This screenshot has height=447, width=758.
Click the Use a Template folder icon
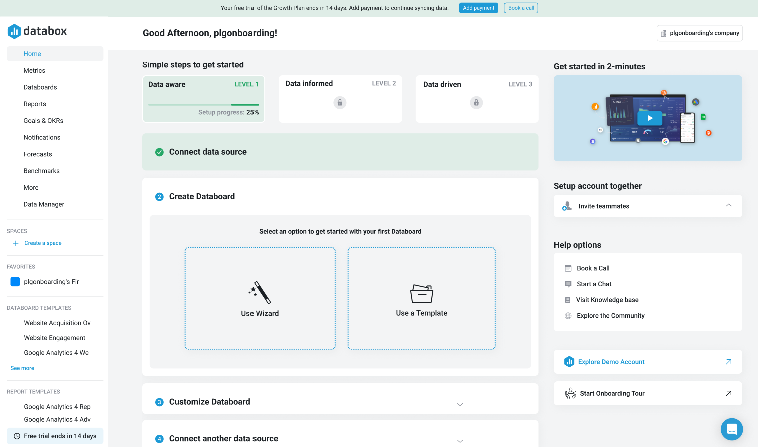click(x=422, y=294)
